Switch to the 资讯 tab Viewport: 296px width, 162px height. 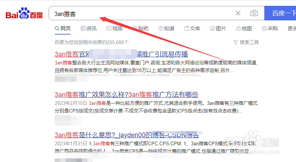89,28
